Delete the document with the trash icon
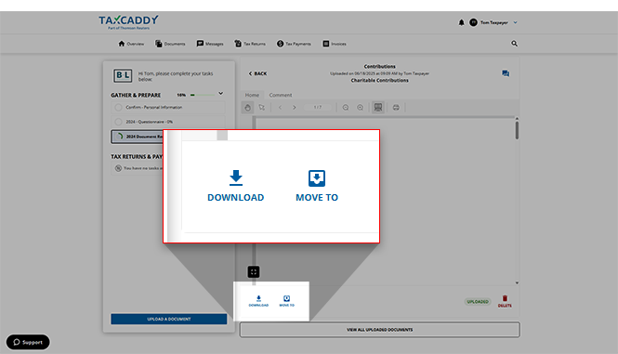The width and height of the screenshot is (618, 354). (505, 301)
